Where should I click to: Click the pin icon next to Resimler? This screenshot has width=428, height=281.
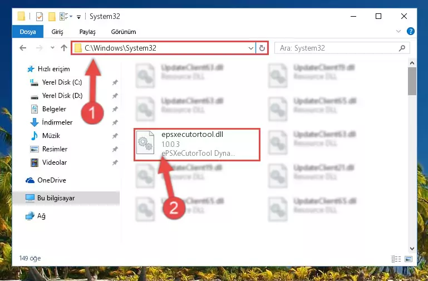[x=115, y=149]
